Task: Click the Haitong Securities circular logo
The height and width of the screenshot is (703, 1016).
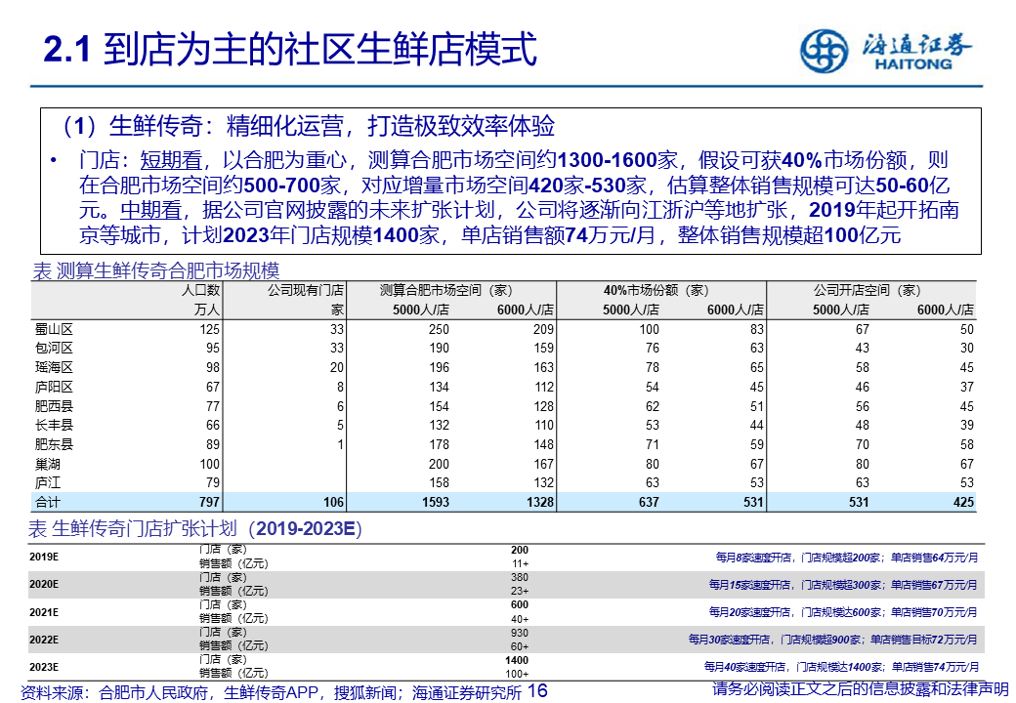Action: [x=825, y=51]
